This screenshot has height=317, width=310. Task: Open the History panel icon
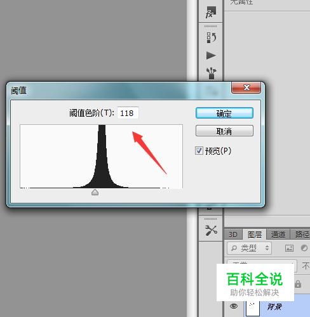click(211, 37)
